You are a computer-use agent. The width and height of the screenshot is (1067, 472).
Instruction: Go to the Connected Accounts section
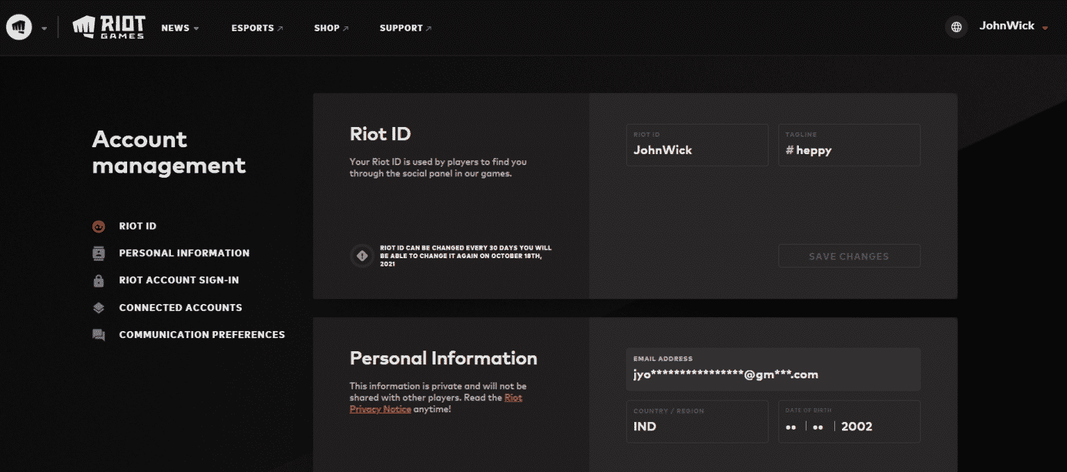(x=181, y=307)
